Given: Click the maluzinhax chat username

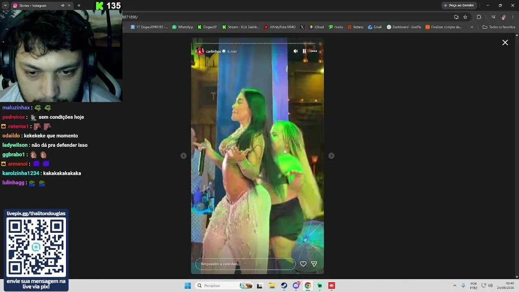Looking at the screenshot, I should 16,108.
